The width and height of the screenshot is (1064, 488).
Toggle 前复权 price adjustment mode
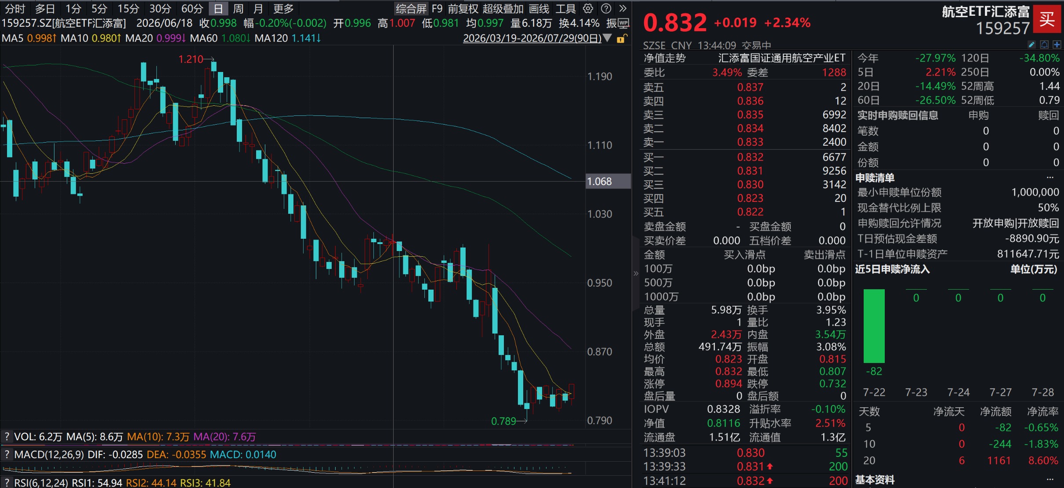(x=463, y=8)
